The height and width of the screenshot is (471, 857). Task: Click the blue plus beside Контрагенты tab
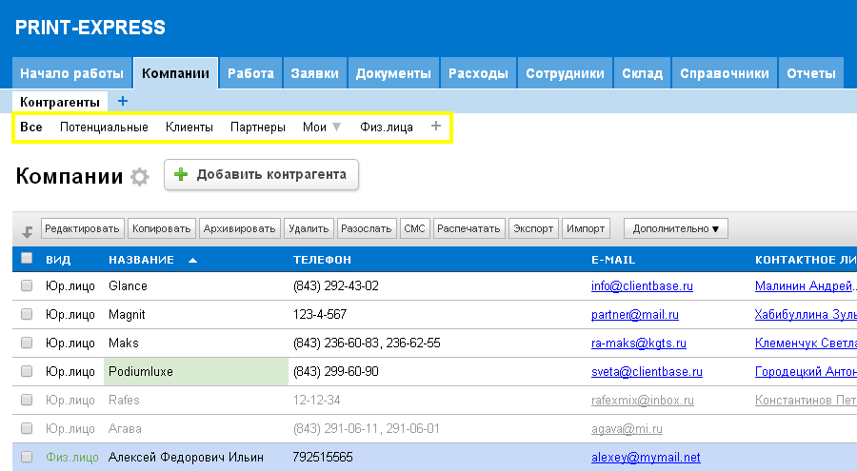click(x=122, y=102)
